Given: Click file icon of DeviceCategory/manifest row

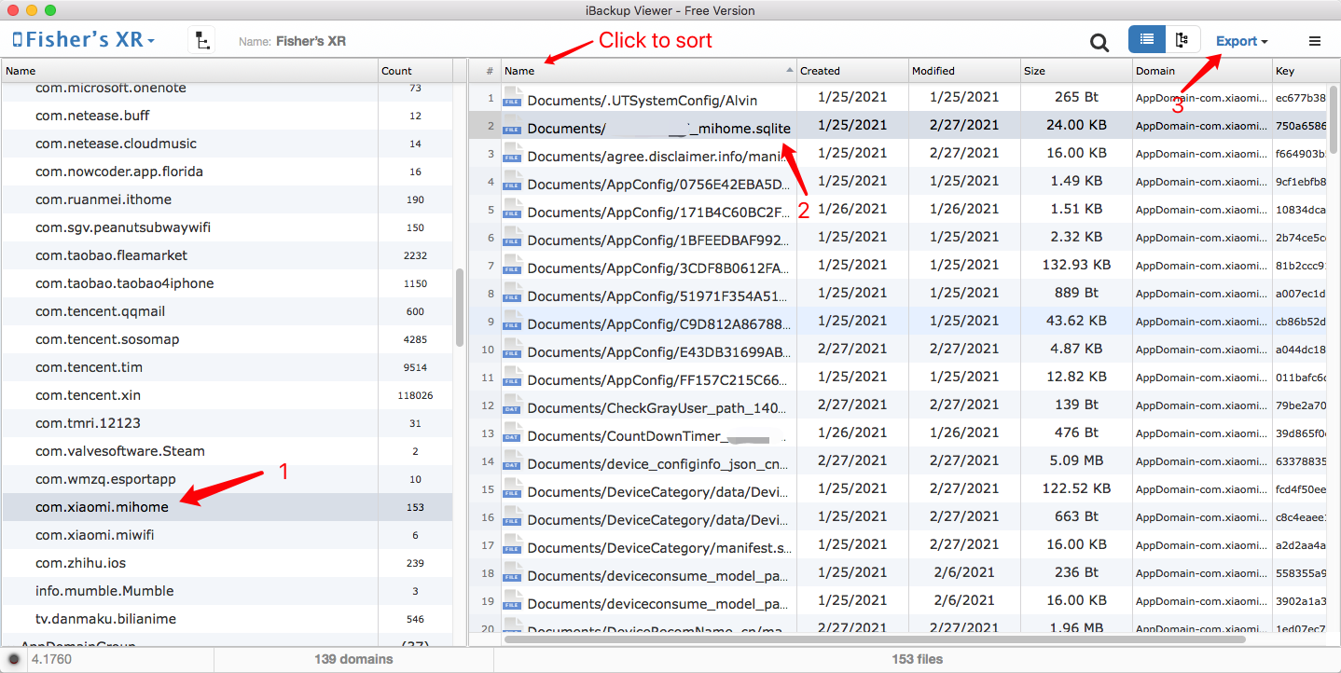Looking at the screenshot, I should [x=512, y=544].
